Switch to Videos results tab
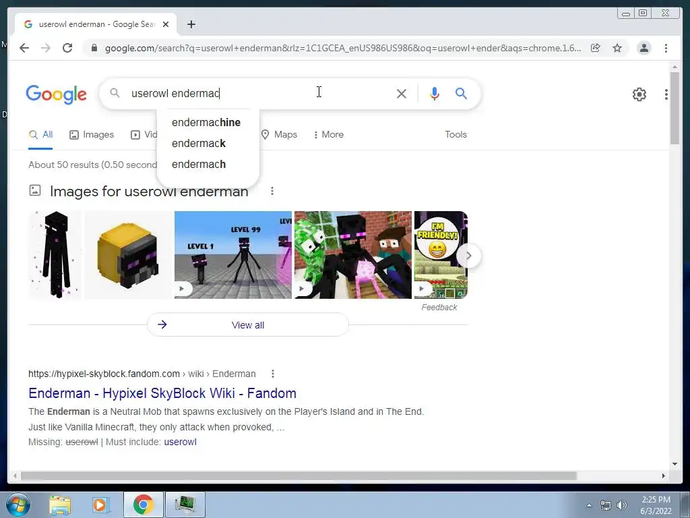The height and width of the screenshot is (518, 690). coord(144,135)
